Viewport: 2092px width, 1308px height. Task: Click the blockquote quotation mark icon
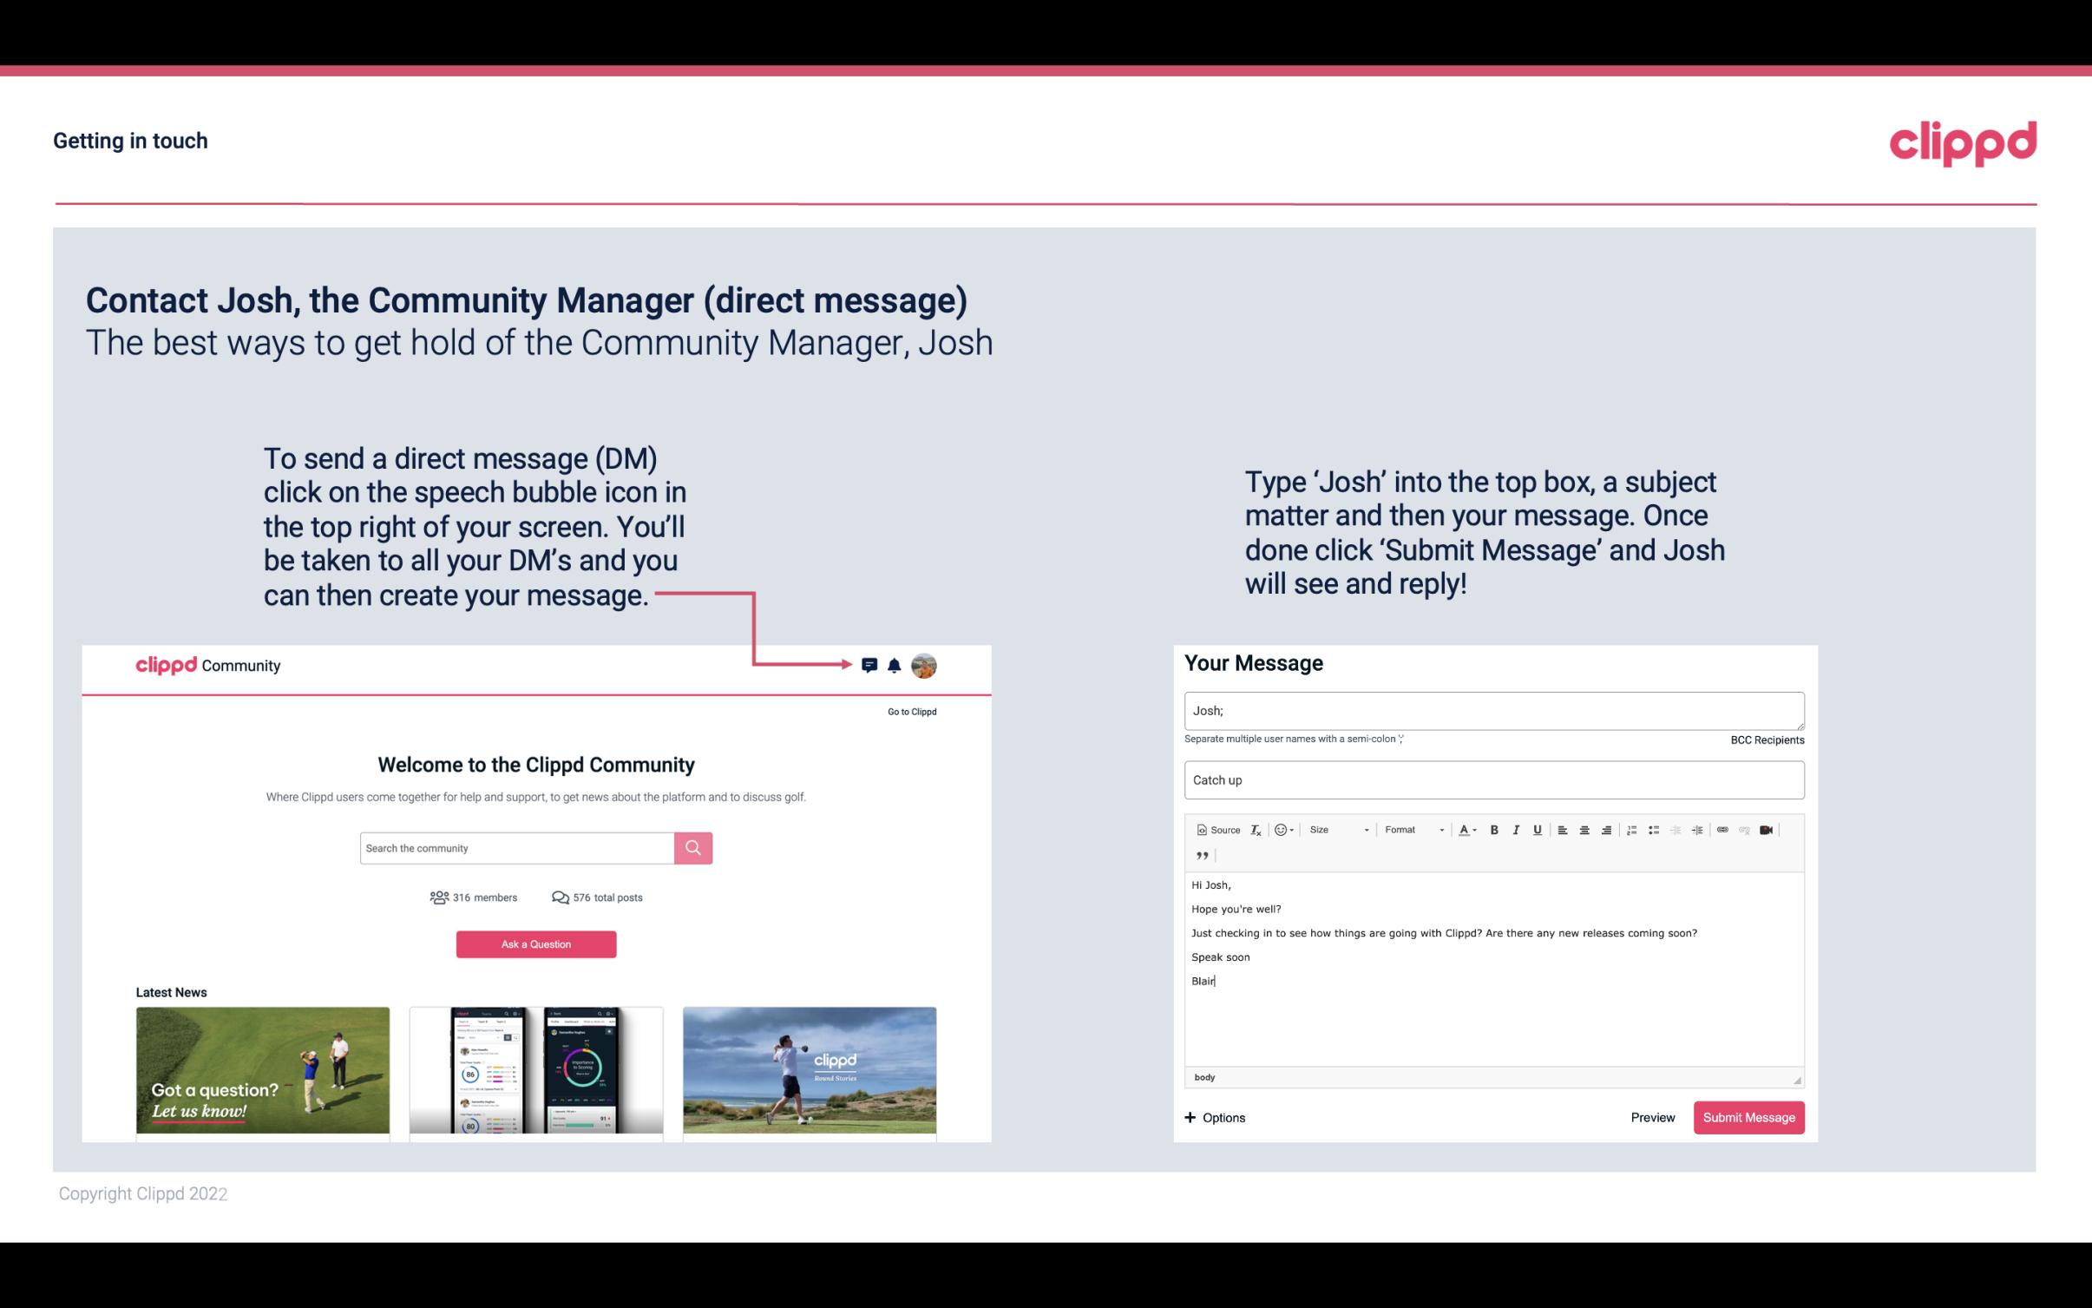(x=1200, y=856)
